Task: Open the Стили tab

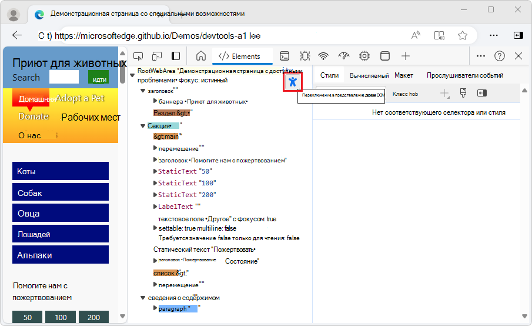Action: [x=329, y=75]
